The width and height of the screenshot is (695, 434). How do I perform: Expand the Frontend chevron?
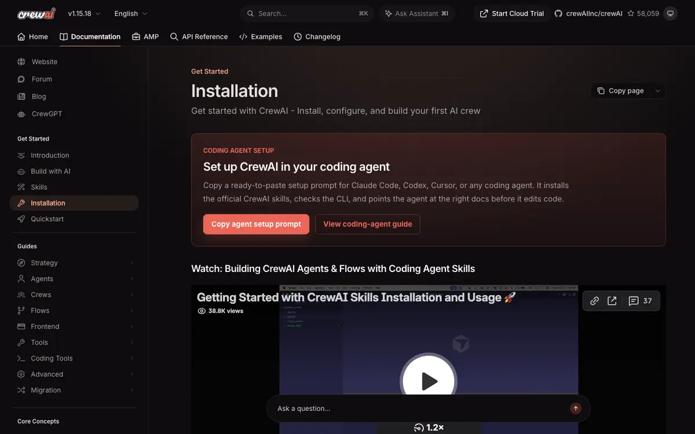pos(132,326)
